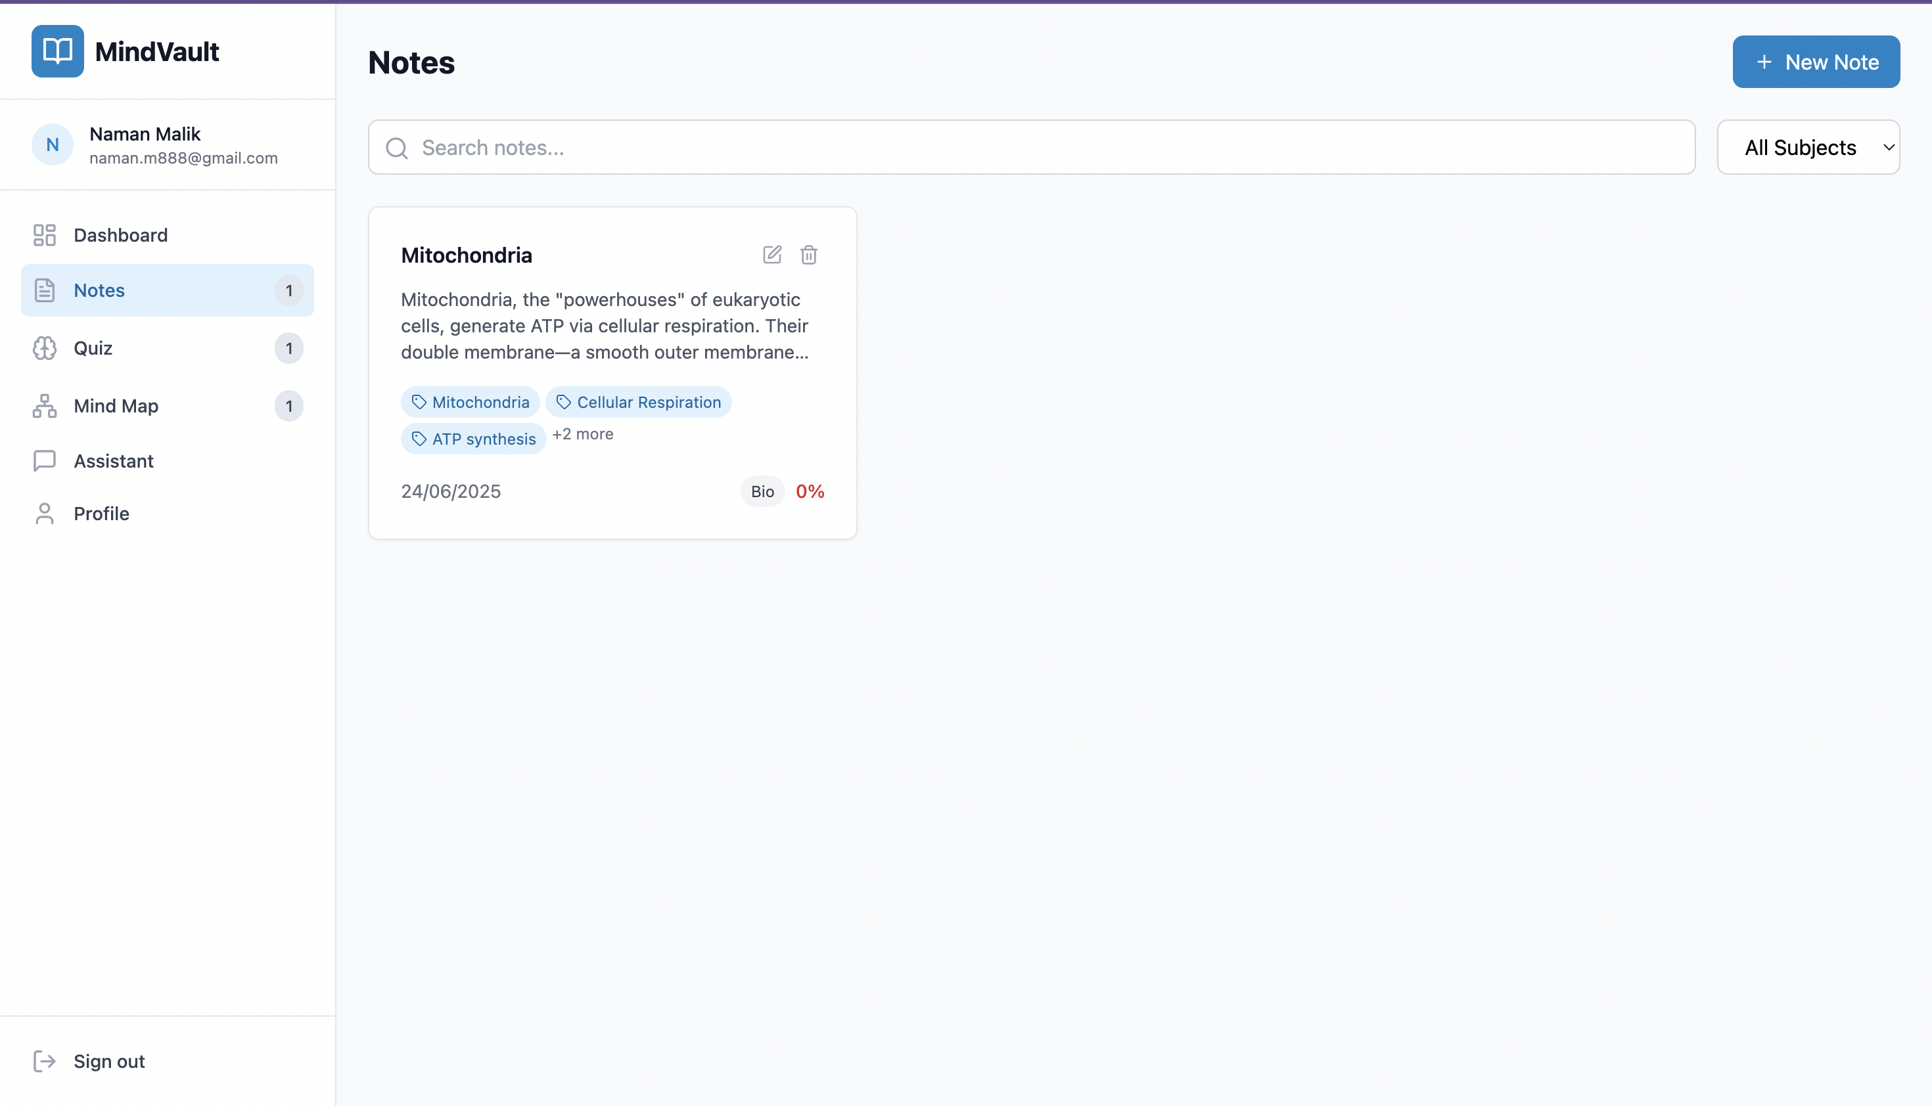
Task: Click the edit pencil icon on Mitochondria note
Action: 771,254
